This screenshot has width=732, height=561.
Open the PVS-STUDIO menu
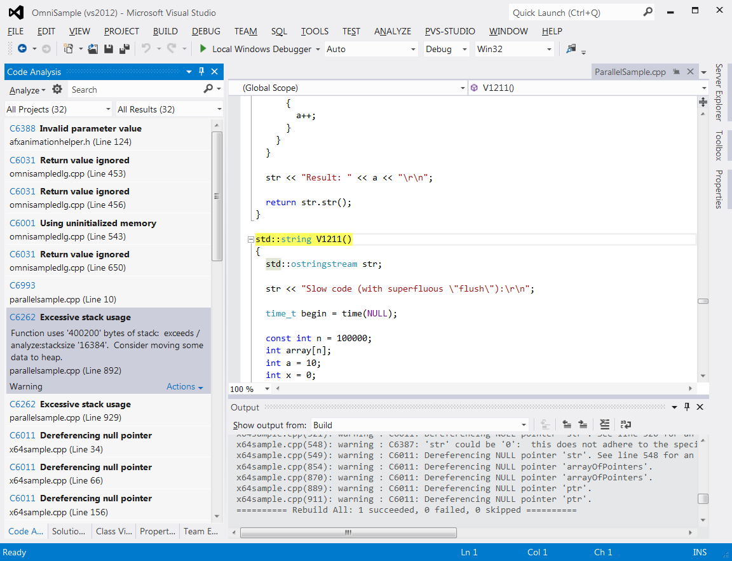[x=450, y=31]
